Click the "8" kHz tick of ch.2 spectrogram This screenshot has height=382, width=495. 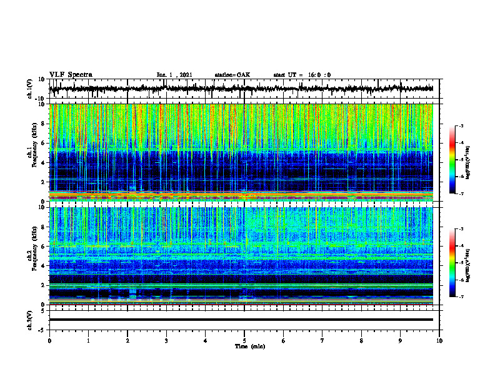[43, 227]
